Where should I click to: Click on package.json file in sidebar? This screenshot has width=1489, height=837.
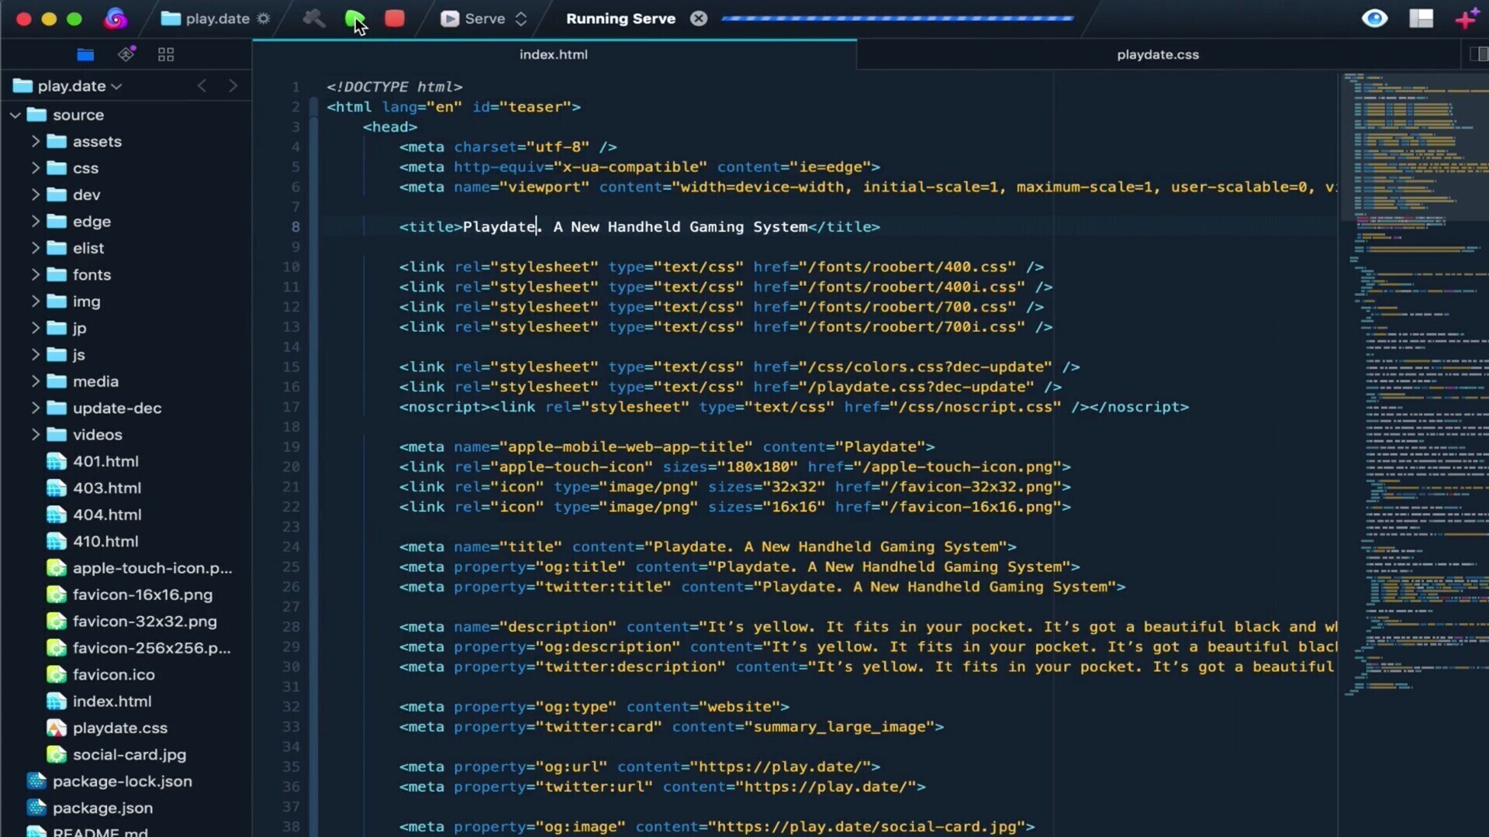point(102,808)
